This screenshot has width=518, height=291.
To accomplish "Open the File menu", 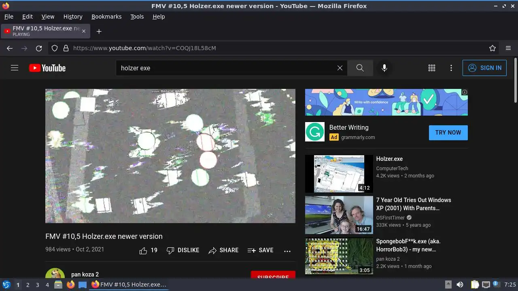I will click(x=8, y=17).
